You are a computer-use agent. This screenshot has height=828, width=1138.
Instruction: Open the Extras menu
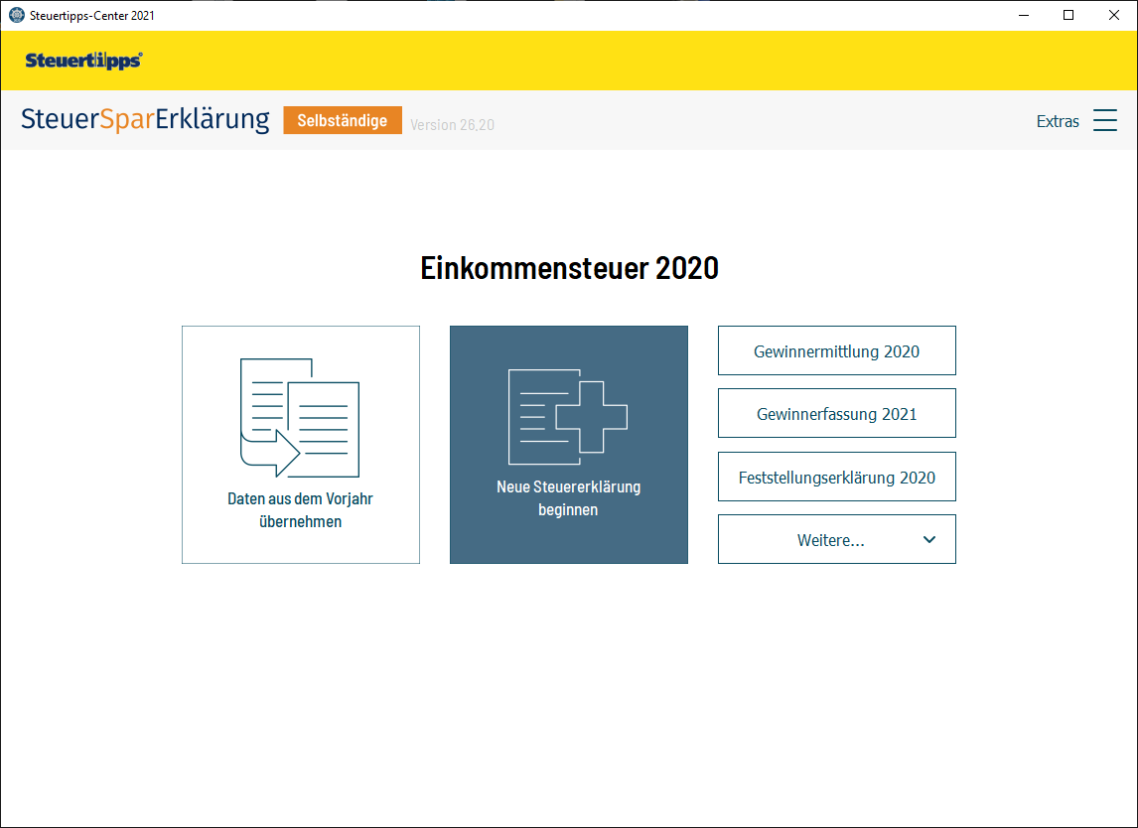tap(1058, 121)
